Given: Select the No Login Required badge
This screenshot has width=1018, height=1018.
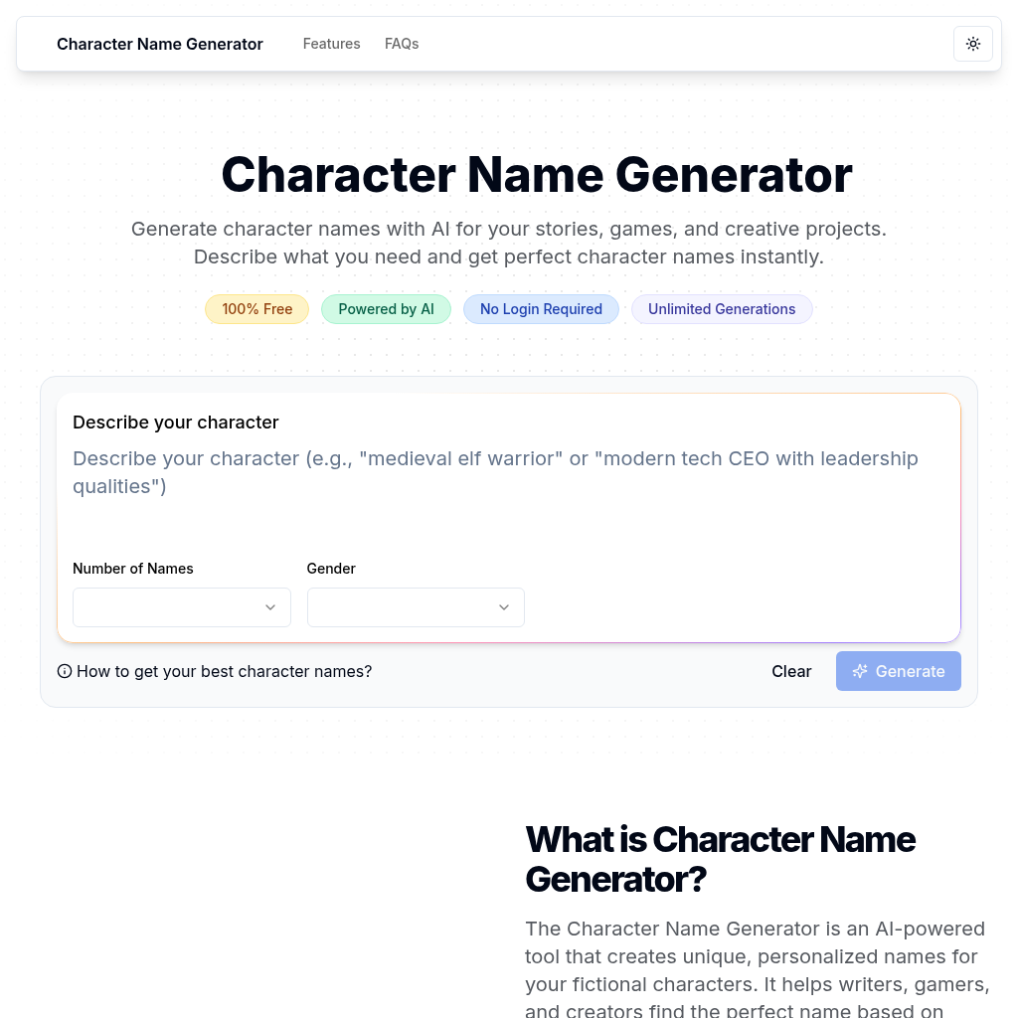Looking at the screenshot, I should click(541, 309).
